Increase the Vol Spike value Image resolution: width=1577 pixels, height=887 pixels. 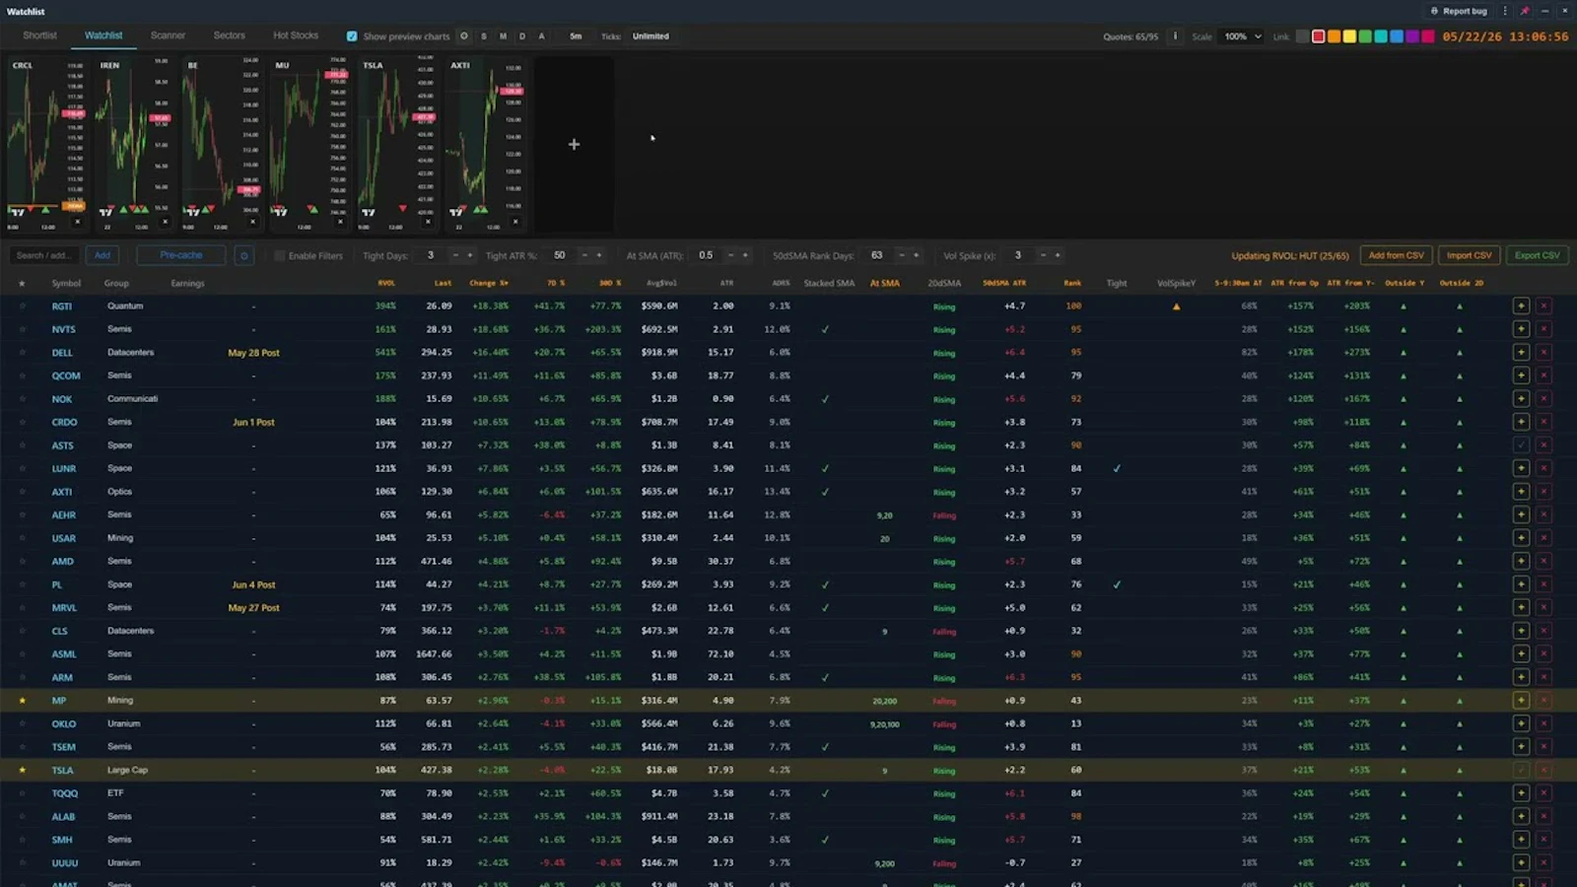[1058, 255]
